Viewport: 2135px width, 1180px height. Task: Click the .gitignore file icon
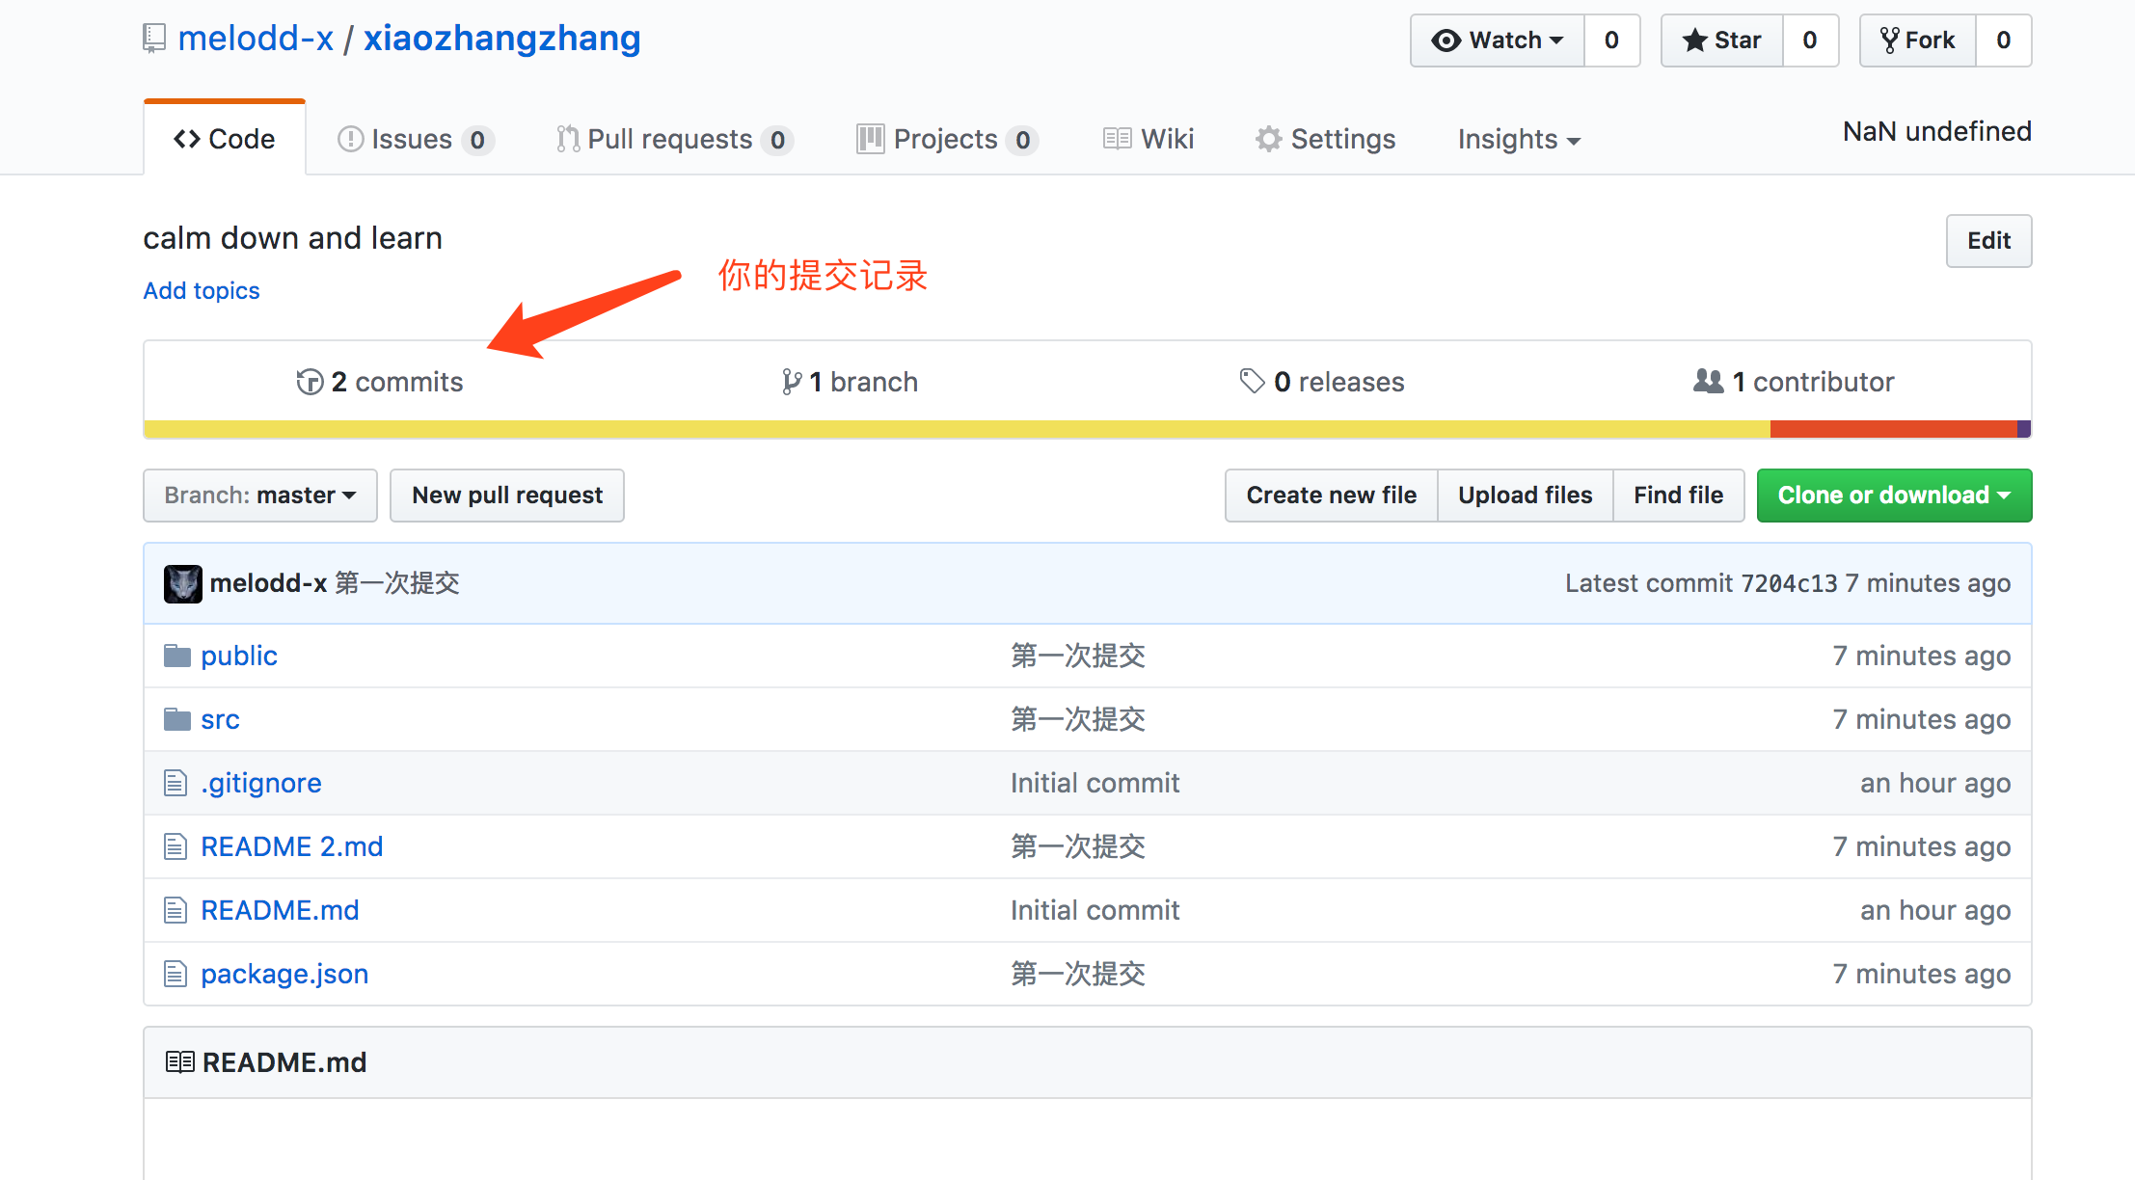[176, 783]
